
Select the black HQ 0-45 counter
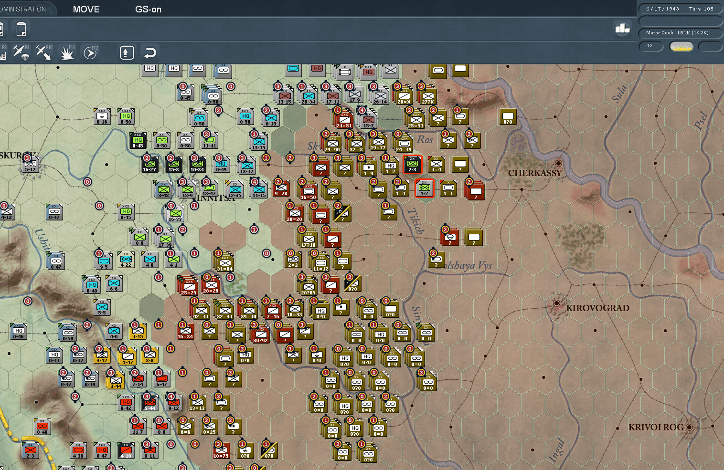(x=138, y=140)
